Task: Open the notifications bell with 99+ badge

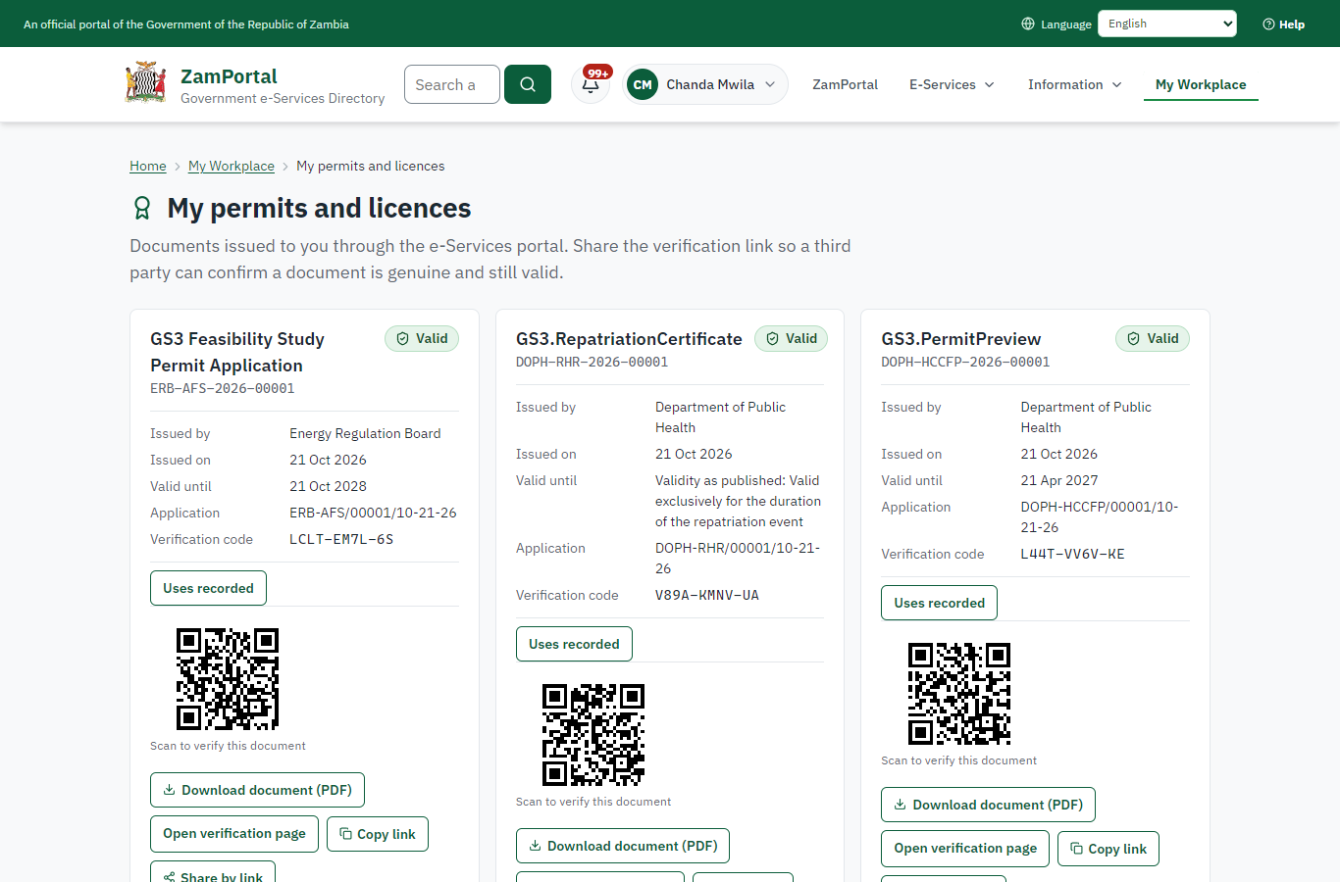Action: pyautogui.click(x=592, y=84)
